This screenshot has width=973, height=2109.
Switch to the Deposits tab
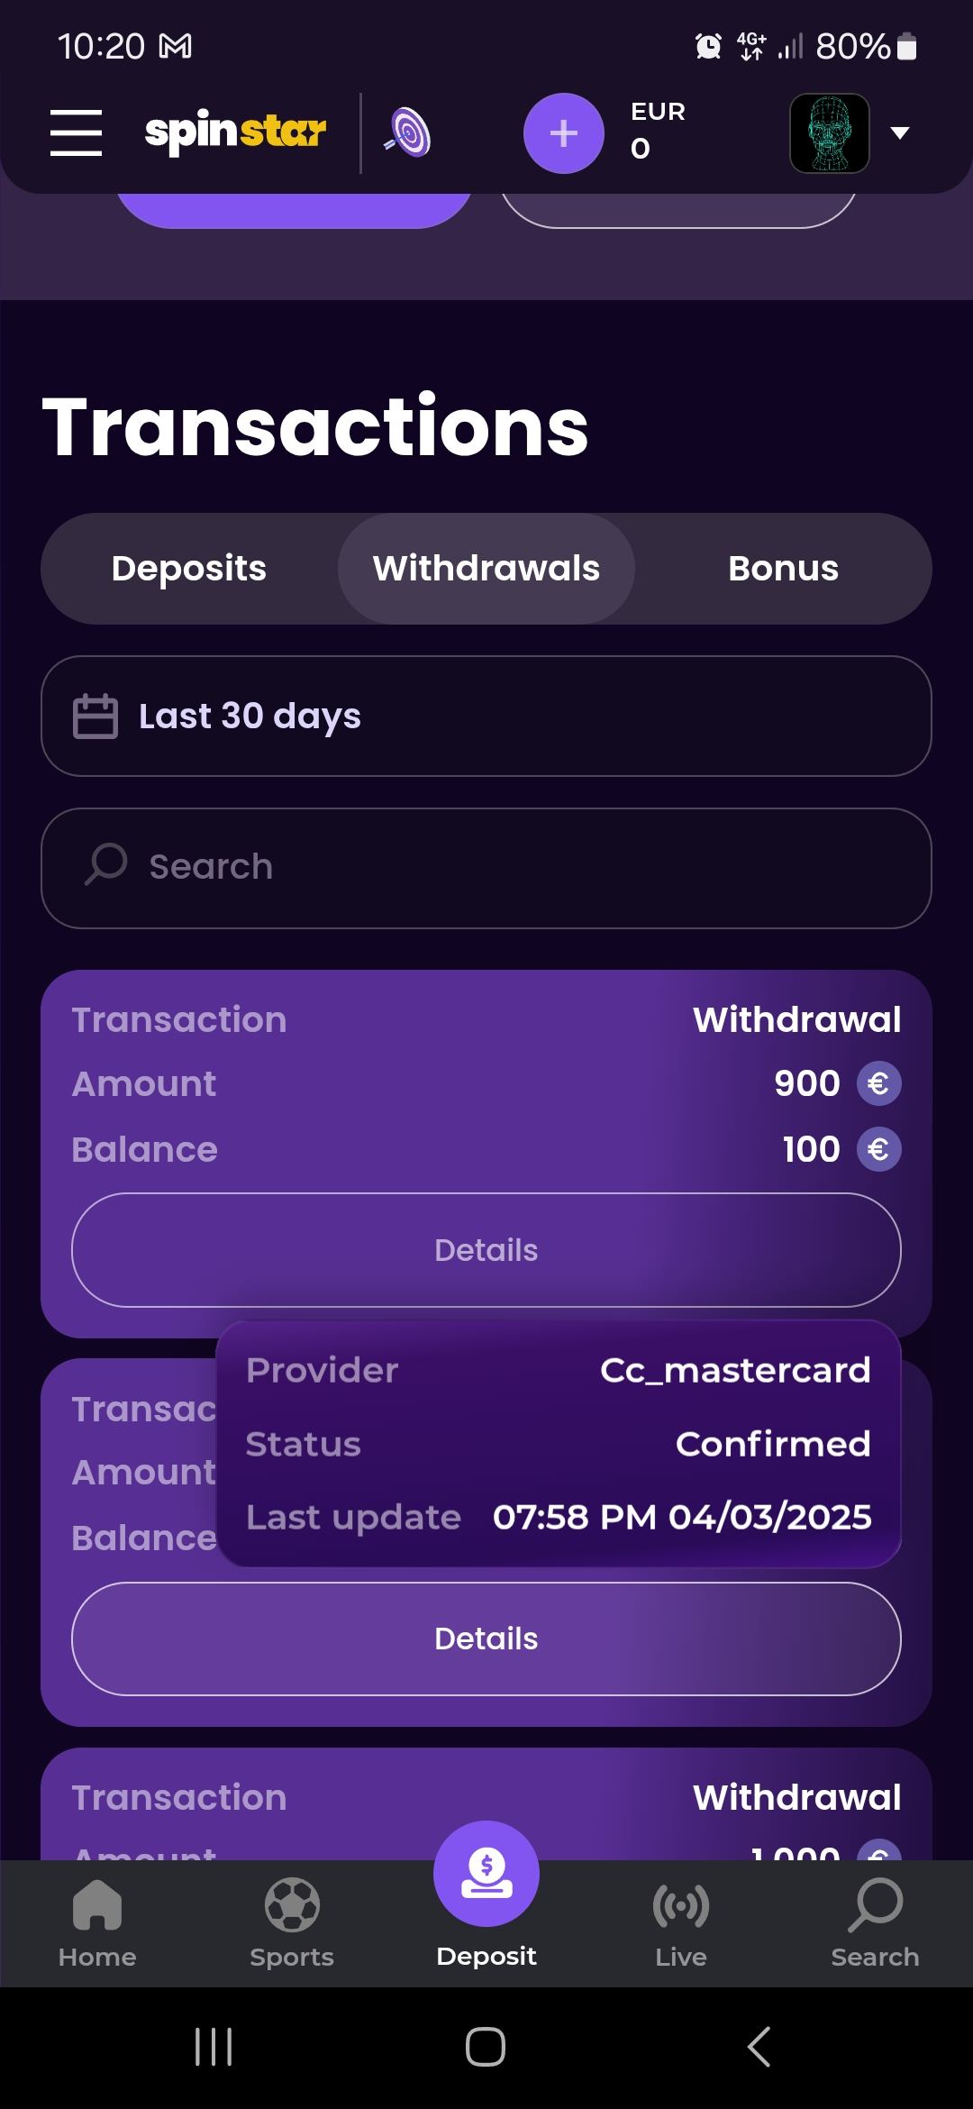(189, 569)
